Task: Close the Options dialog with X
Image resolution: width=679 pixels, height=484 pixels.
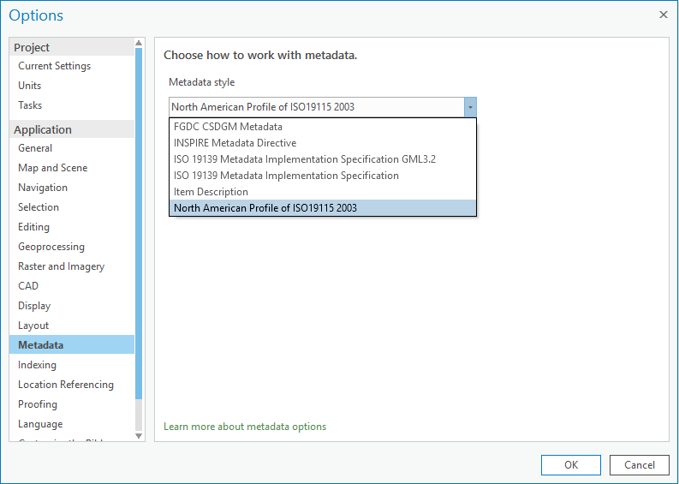Action: point(664,15)
